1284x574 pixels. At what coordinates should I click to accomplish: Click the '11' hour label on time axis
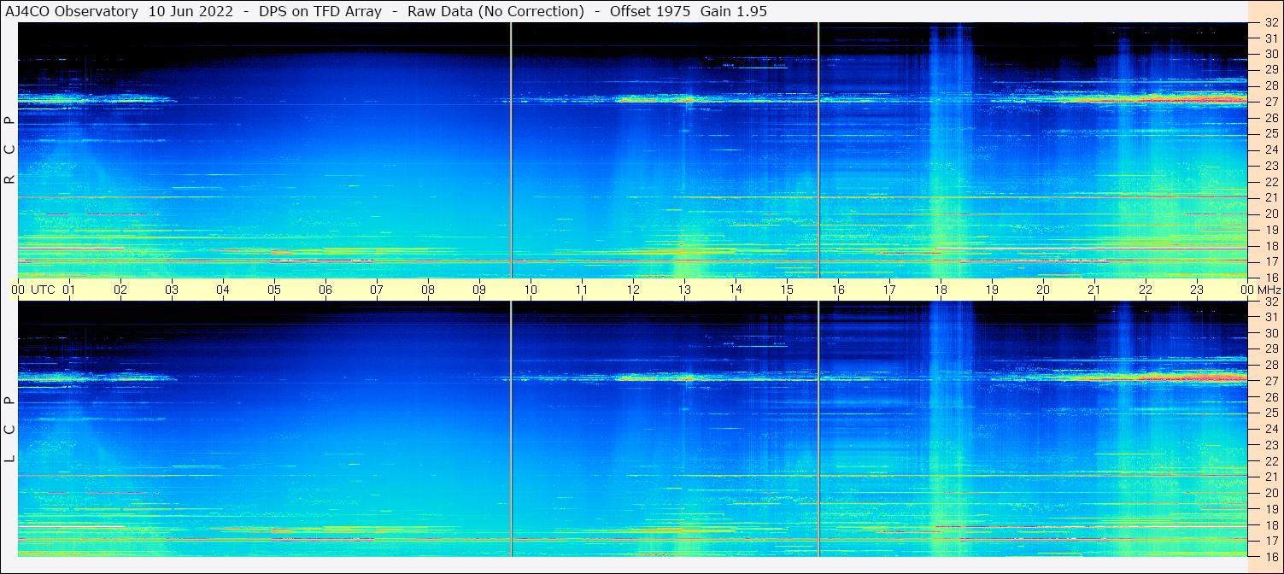(x=582, y=290)
